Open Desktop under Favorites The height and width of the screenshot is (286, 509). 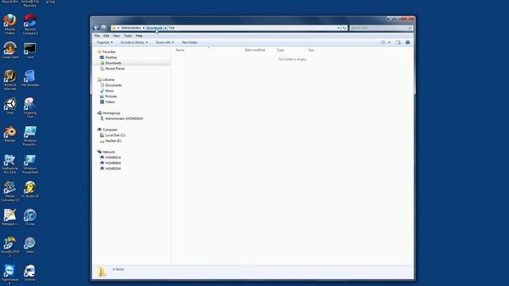click(111, 57)
